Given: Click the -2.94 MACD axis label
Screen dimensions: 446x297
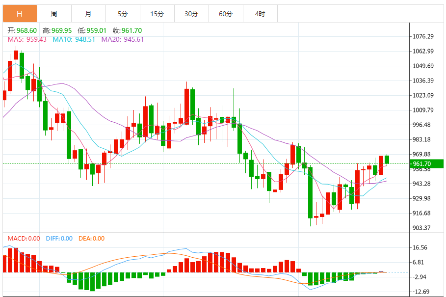Looking at the screenshot, I should click(x=420, y=277).
